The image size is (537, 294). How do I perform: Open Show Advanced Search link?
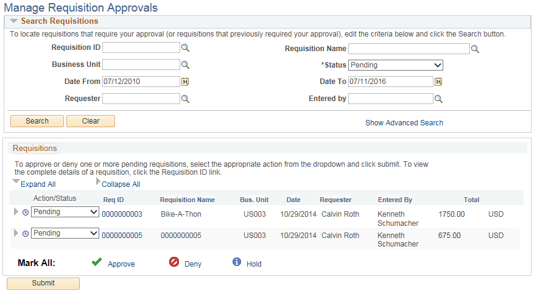(404, 123)
